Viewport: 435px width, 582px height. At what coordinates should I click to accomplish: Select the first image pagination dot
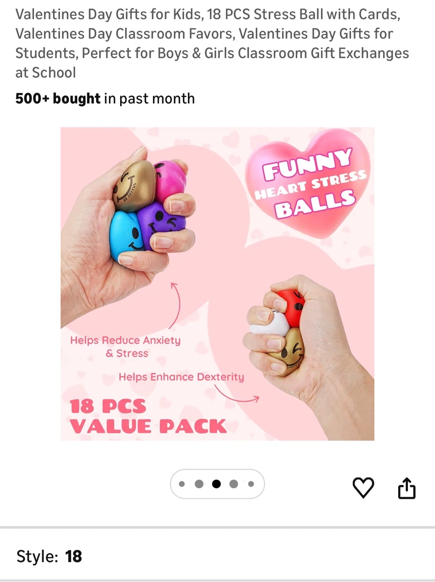tap(182, 484)
